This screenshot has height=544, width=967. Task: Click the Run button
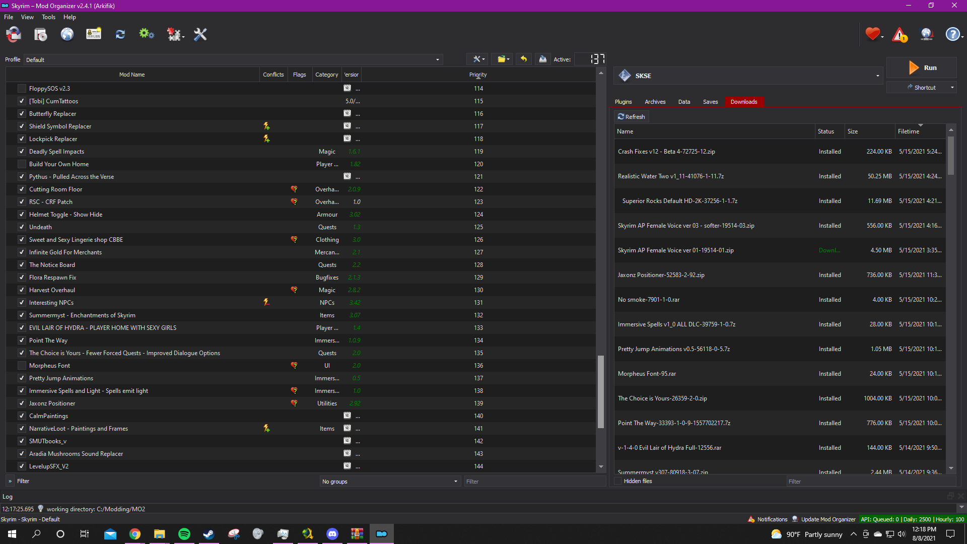[x=922, y=68]
